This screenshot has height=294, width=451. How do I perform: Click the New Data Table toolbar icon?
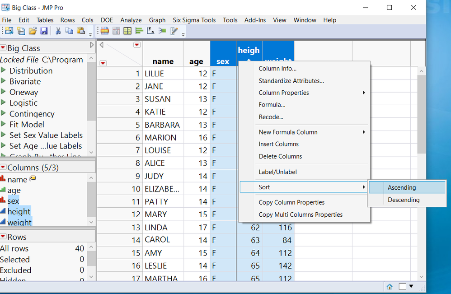tap(9, 31)
